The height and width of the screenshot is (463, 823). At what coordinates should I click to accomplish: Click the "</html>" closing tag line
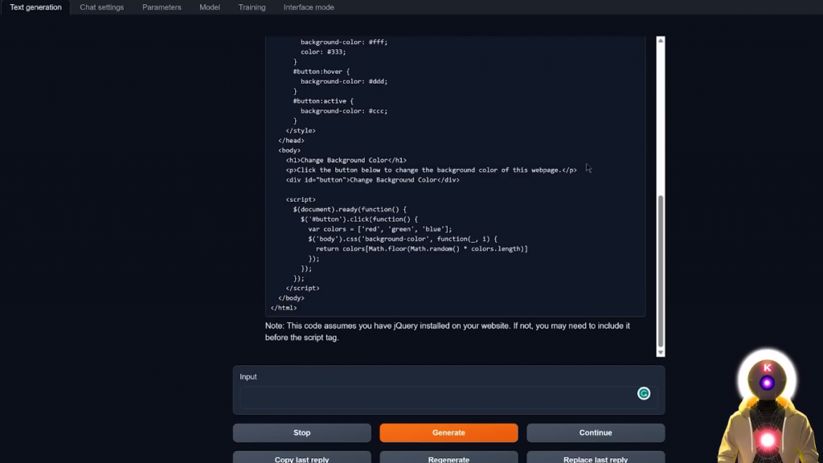284,308
